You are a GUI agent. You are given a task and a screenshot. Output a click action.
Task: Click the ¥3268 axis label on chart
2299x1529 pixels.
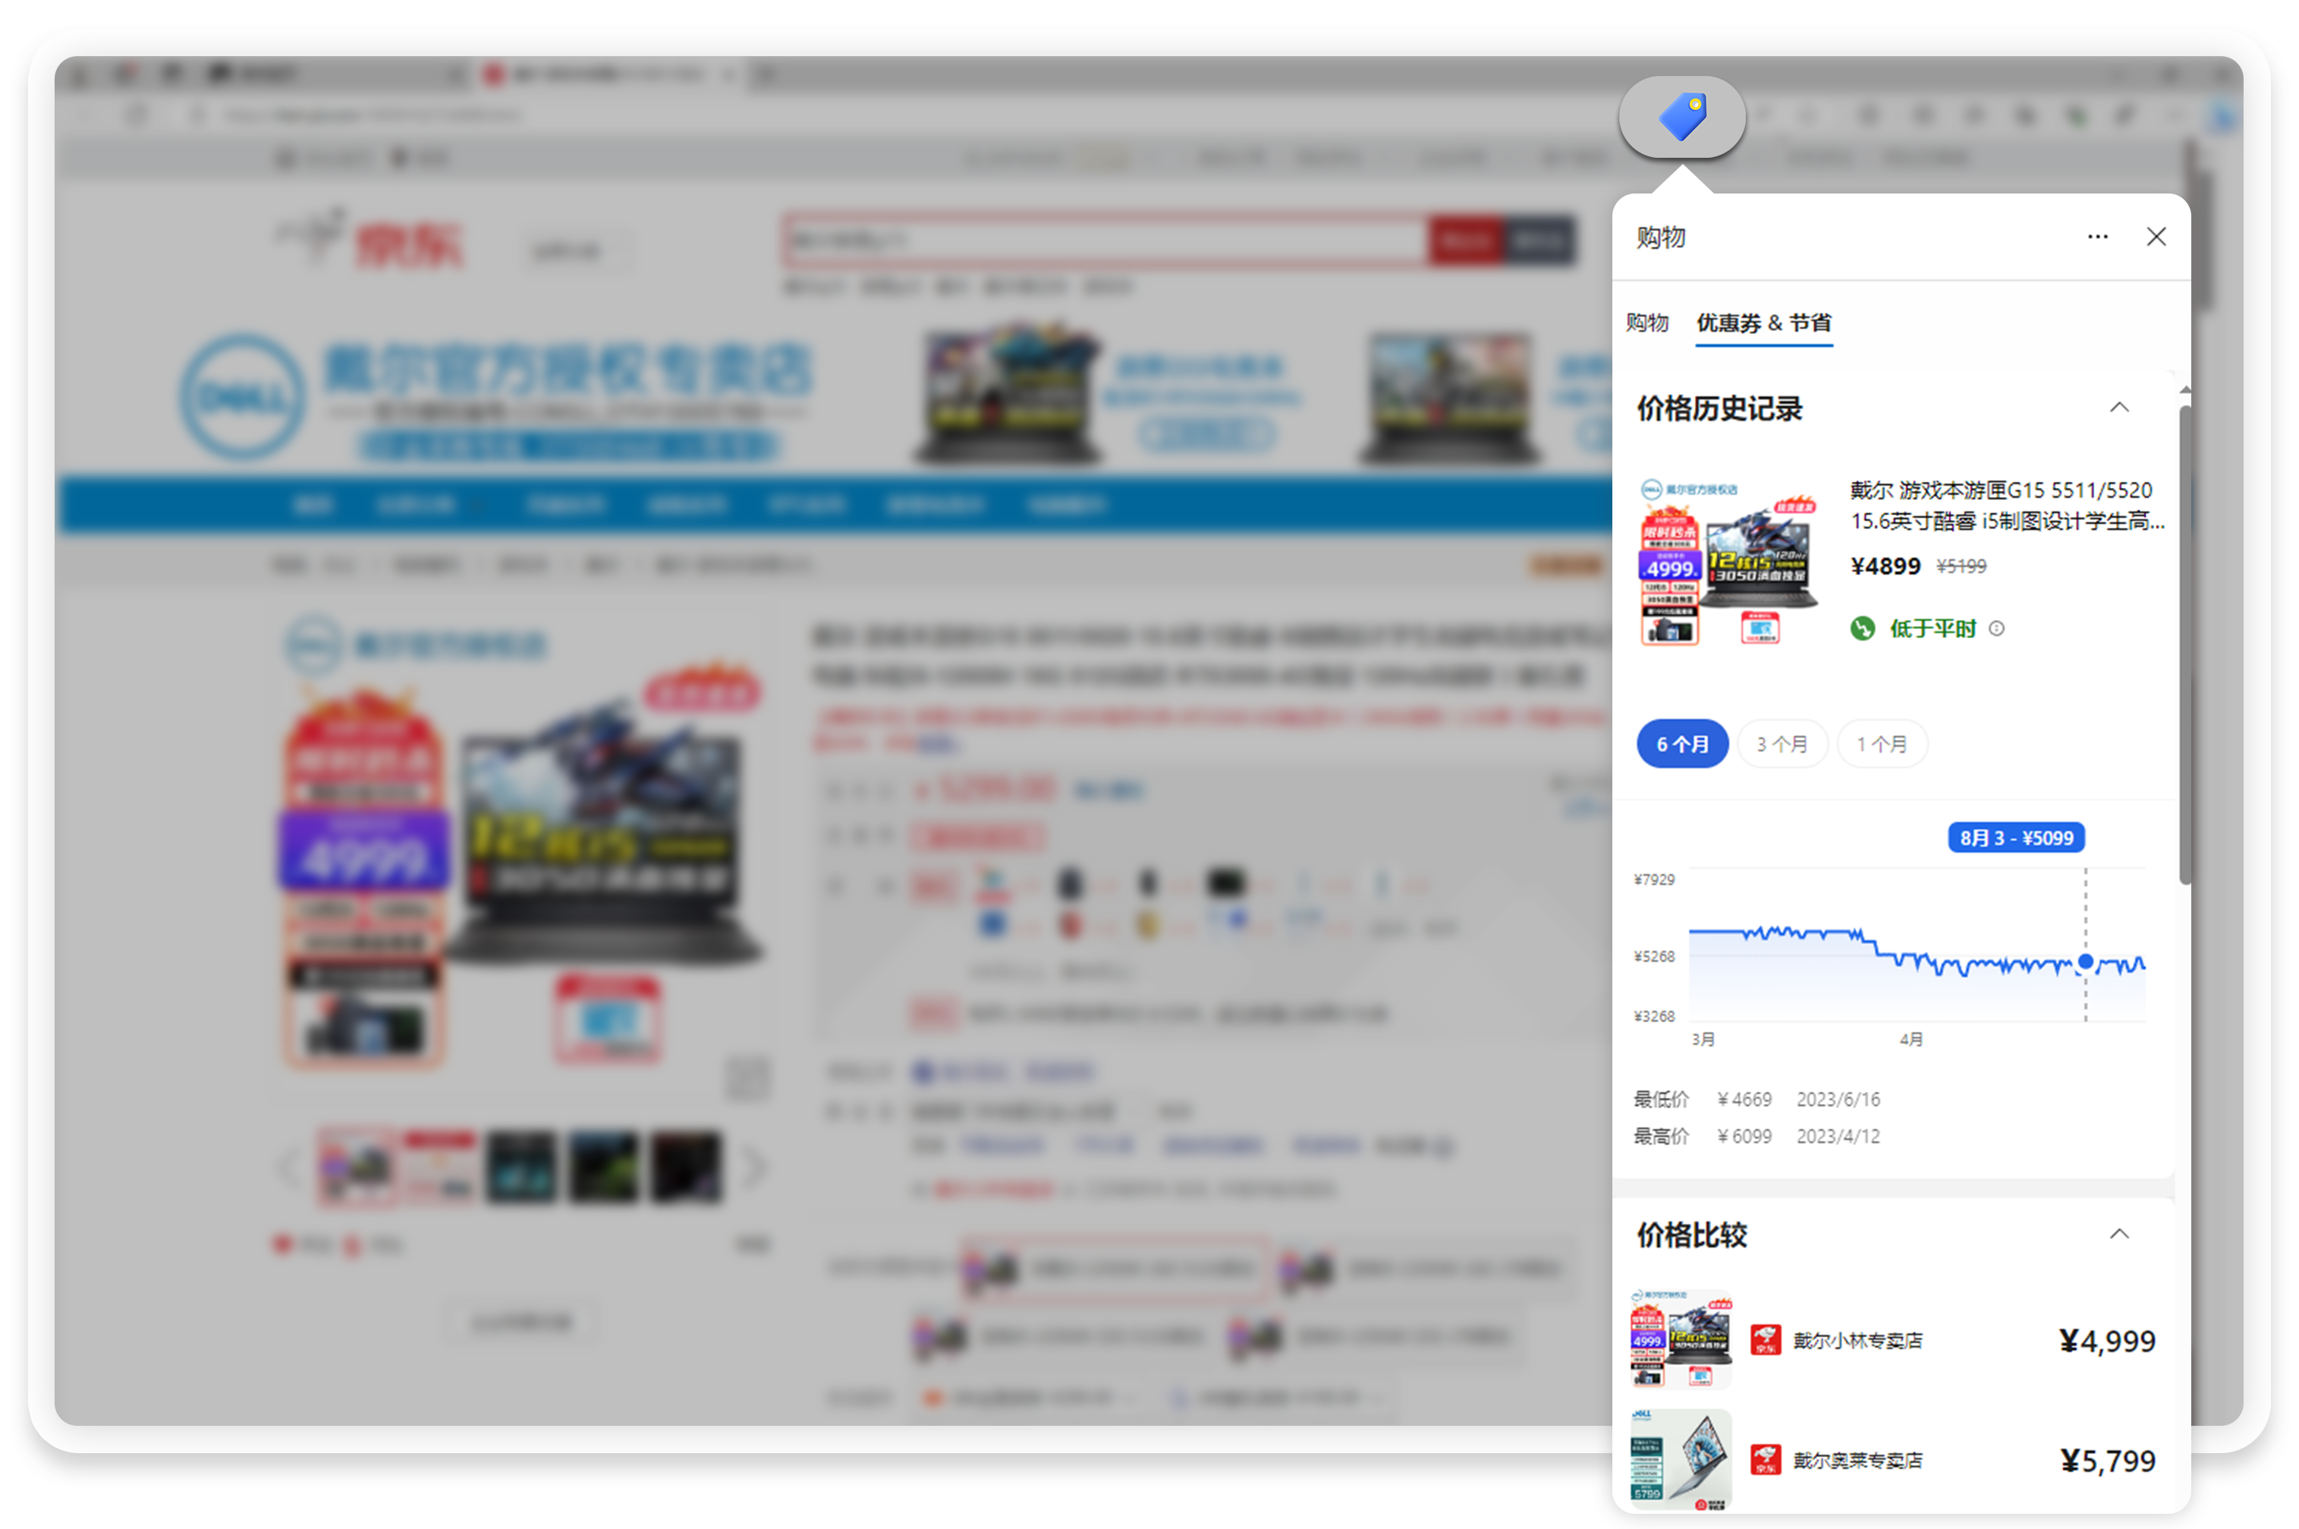coord(1653,1016)
